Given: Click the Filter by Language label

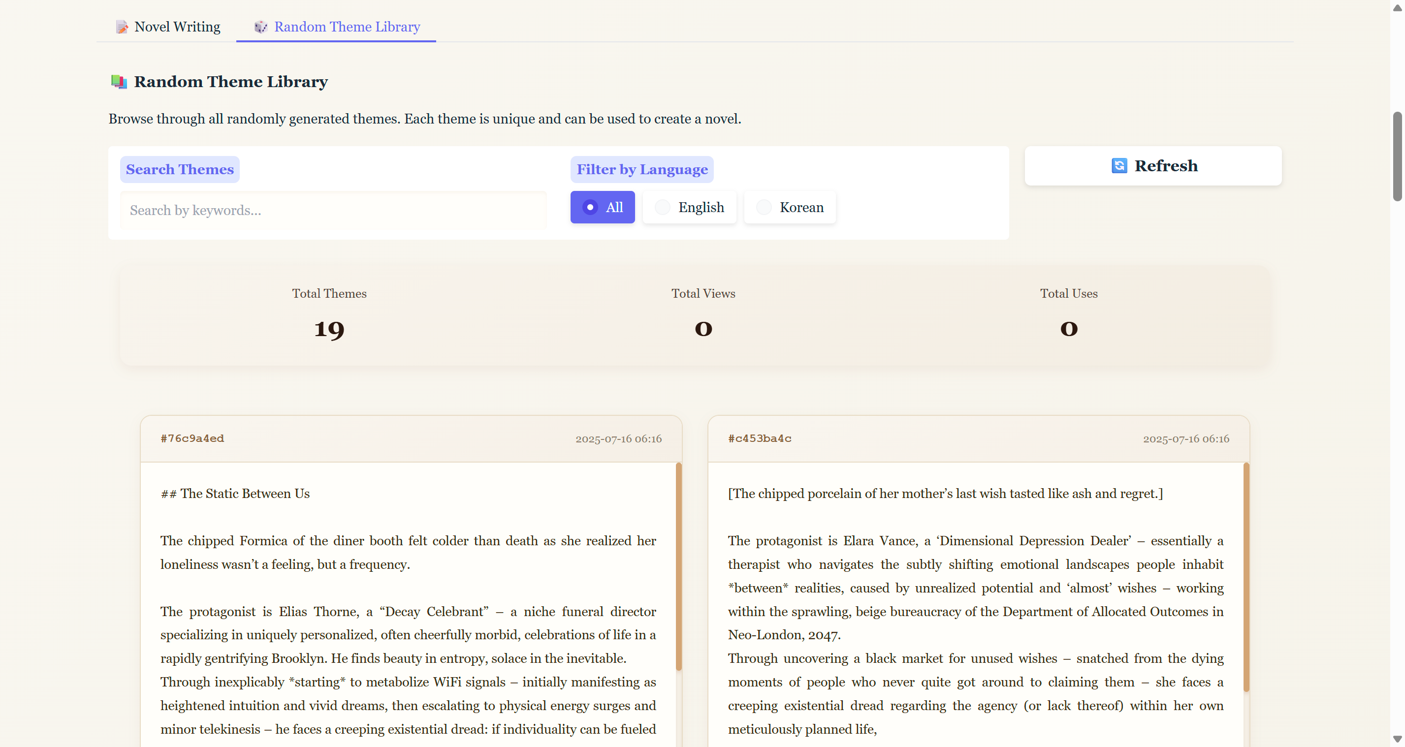Looking at the screenshot, I should (642, 170).
